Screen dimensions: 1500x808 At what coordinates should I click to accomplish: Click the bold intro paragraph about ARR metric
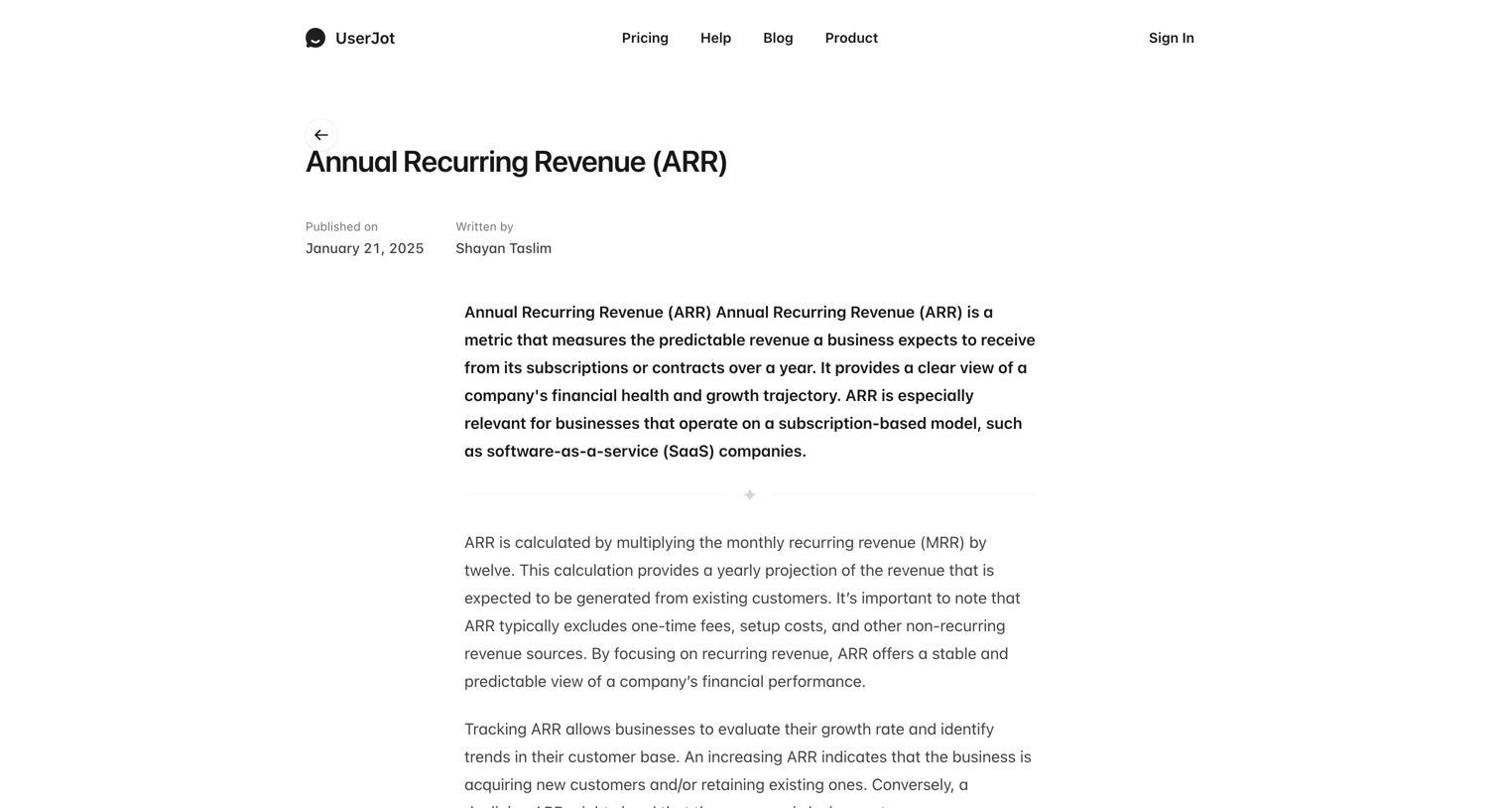750,381
